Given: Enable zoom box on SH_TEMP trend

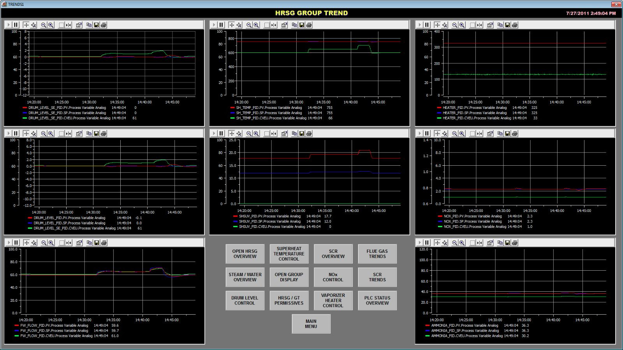Looking at the screenshot, I should (x=267, y=25).
